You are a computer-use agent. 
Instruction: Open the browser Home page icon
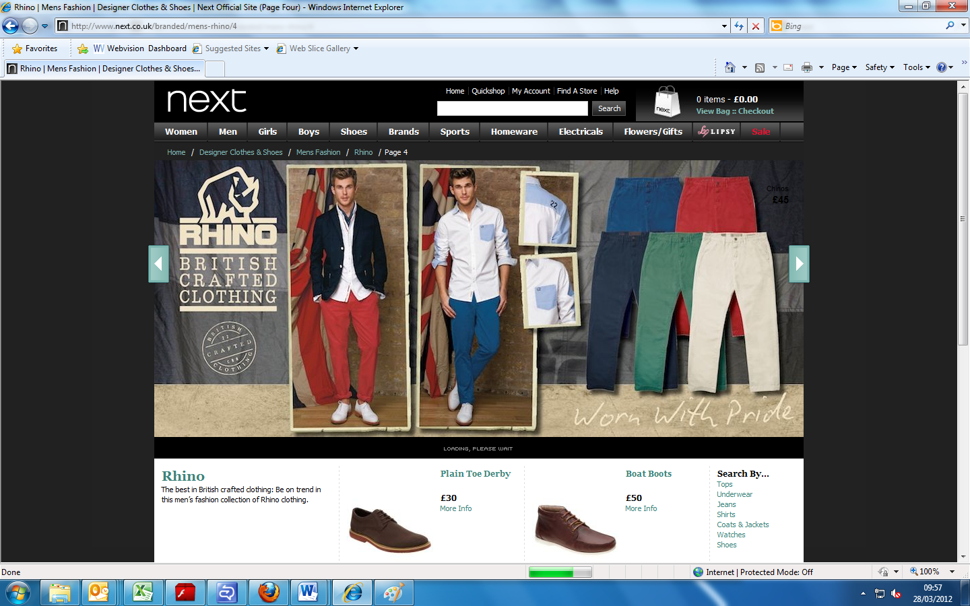[x=731, y=67]
